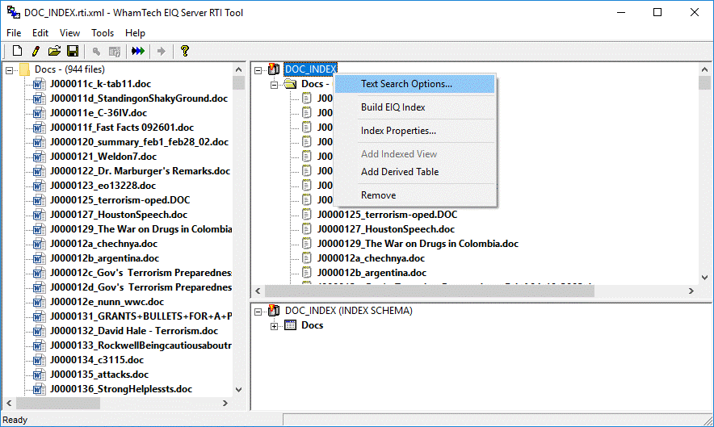Open the View menu
Screen dimensions: 714x427
pos(69,33)
